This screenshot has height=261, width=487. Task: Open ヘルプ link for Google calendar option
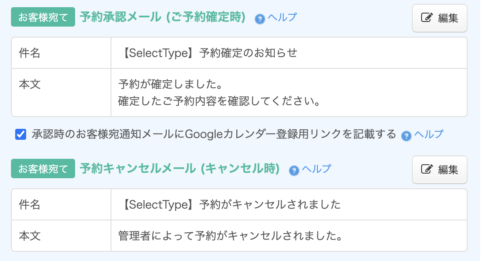click(429, 134)
